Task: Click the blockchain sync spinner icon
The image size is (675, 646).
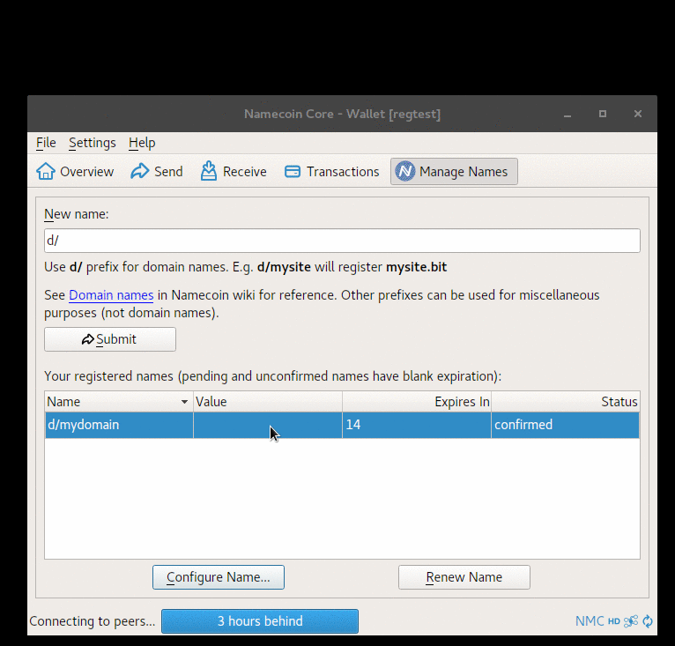Action: click(648, 621)
